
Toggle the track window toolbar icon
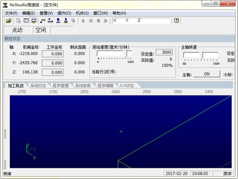(x=34, y=21)
